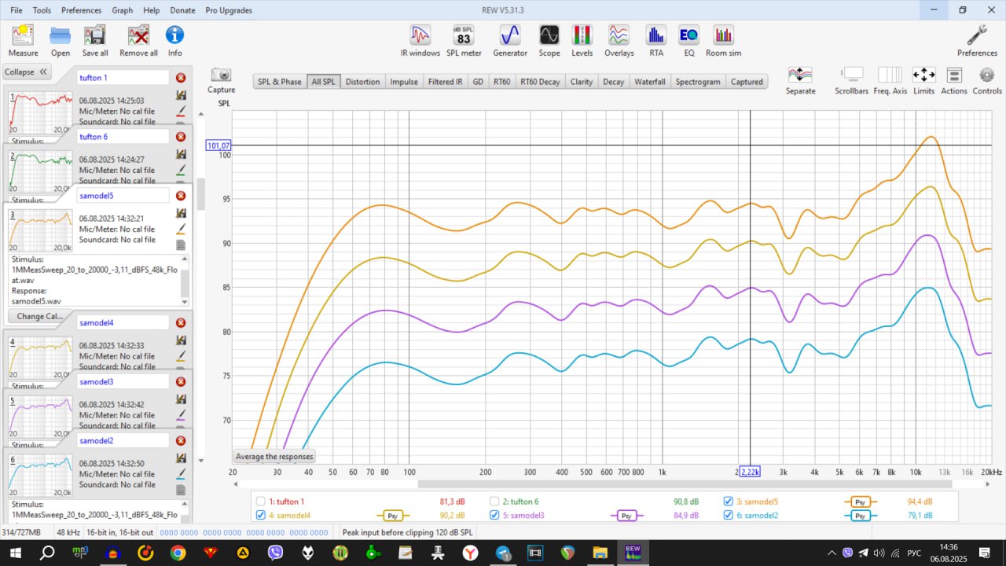Remove the tufton 1 measurement

(x=181, y=78)
